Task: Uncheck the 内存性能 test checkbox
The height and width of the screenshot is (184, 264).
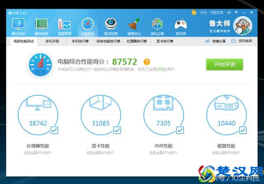Action: tap(180, 130)
